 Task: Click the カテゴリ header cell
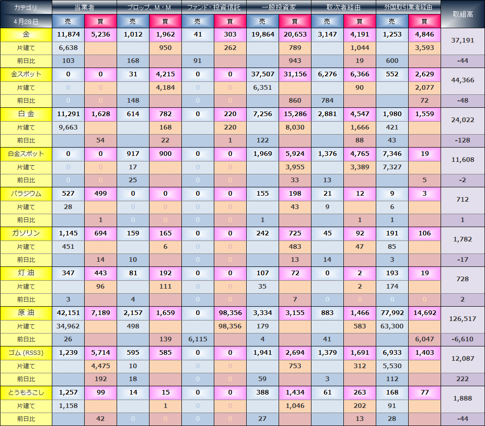26,7
